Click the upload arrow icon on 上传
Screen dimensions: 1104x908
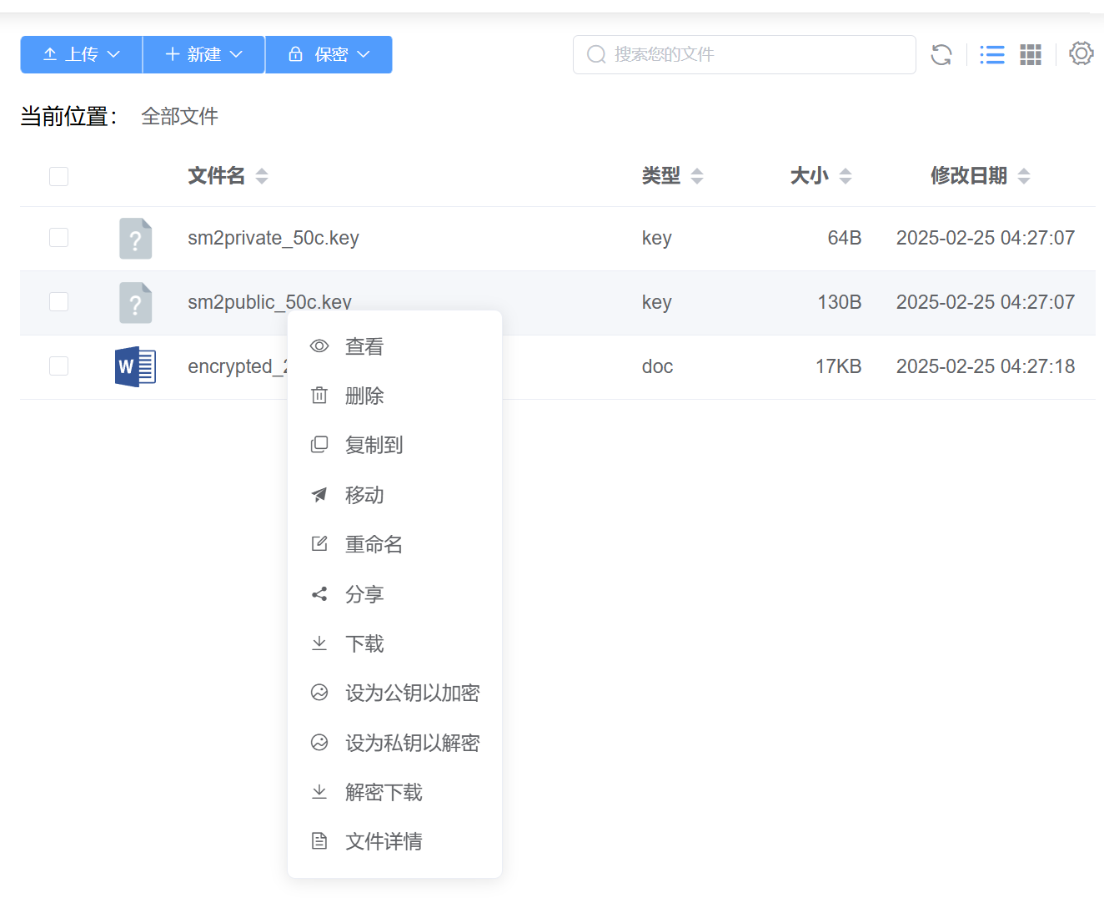pyautogui.click(x=50, y=54)
